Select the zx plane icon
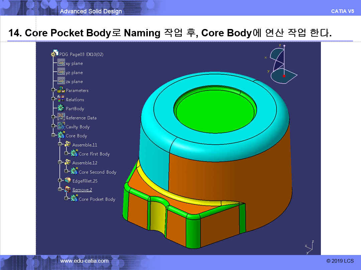Image resolution: width=361 pixels, height=270 pixels. click(61, 81)
